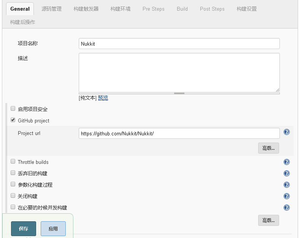Screen dimensions: 300x238
Task: Switch to the 构建触发器 tab
Action: click(x=86, y=9)
